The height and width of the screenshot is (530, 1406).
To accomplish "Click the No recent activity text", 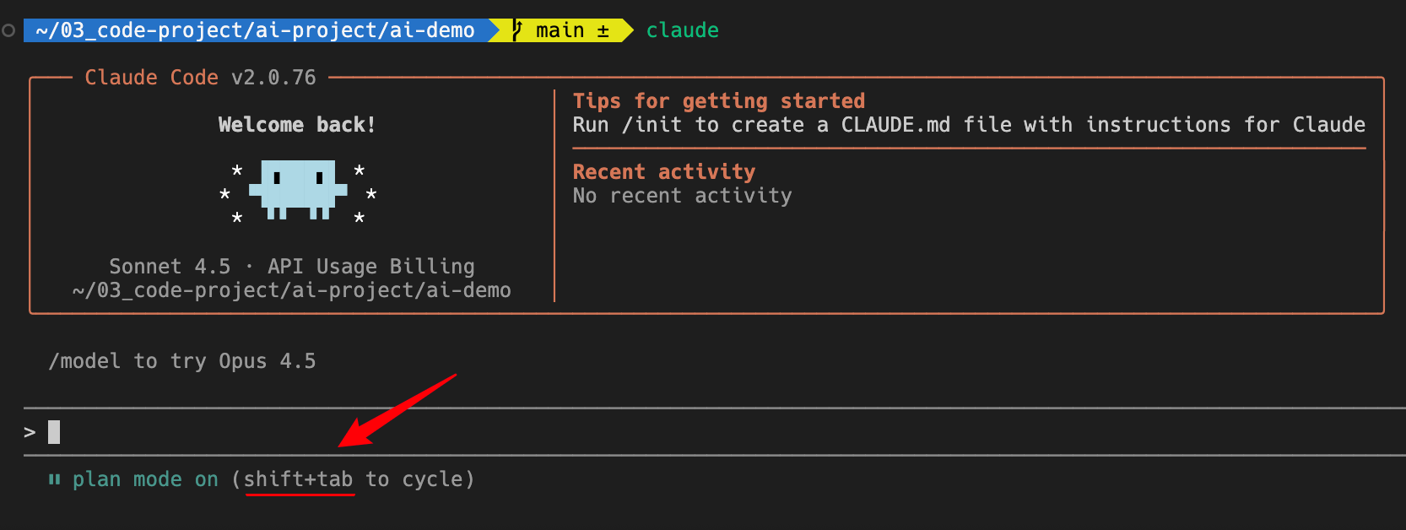I will tap(683, 196).
